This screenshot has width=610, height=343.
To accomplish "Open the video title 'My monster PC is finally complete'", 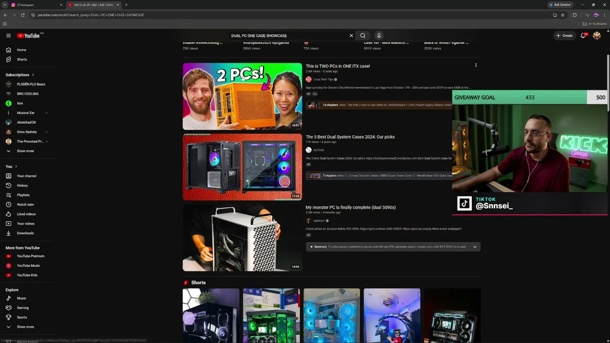I will (351, 207).
